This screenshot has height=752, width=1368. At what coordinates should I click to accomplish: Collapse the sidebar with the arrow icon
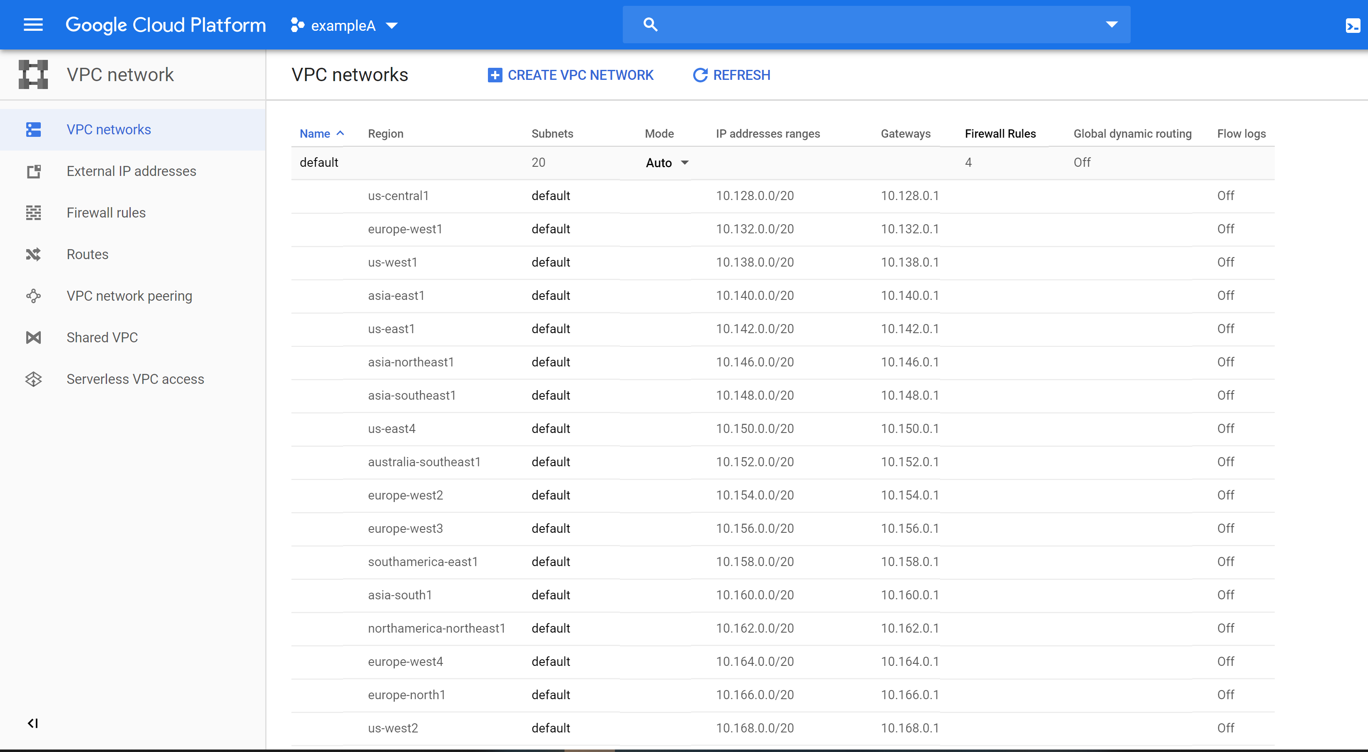click(x=32, y=723)
